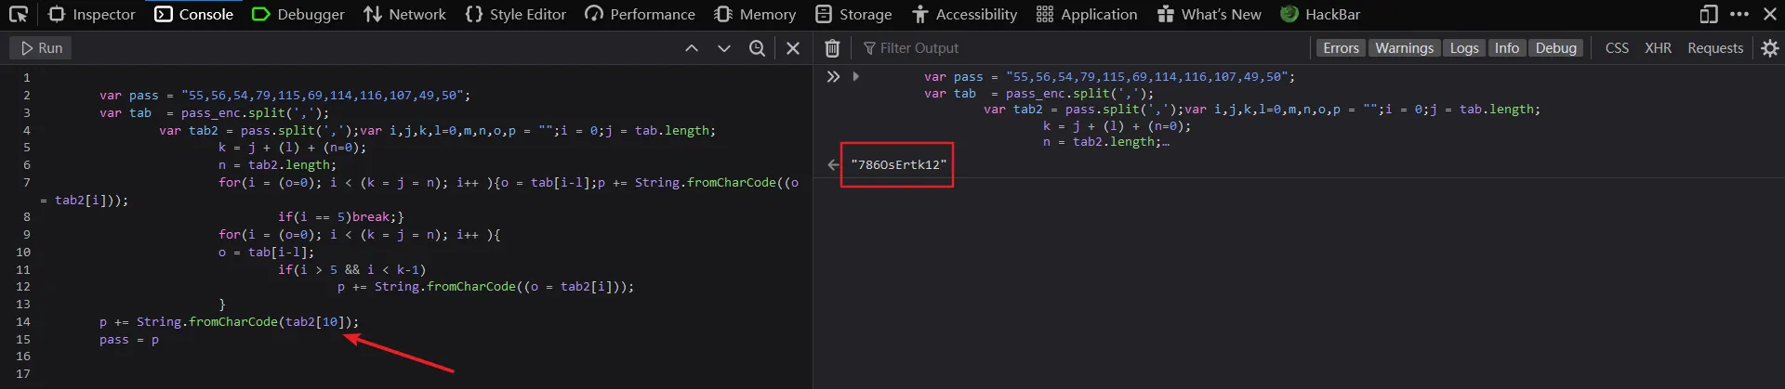The width and height of the screenshot is (1785, 389).
Task: Run the code in the editor
Action: [x=41, y=48]
